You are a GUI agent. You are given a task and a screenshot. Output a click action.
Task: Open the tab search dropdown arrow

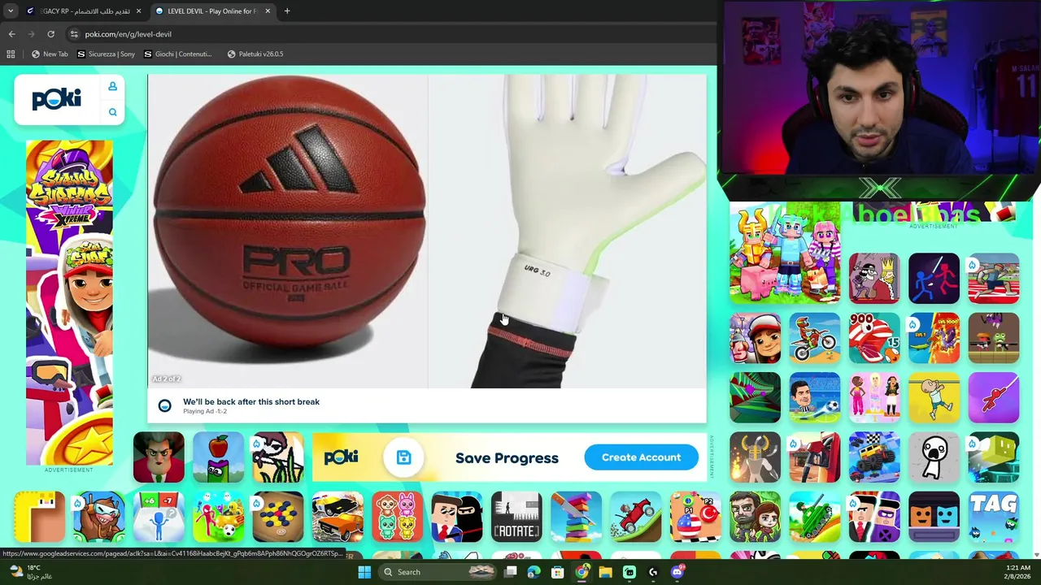(x=10, y=11)
